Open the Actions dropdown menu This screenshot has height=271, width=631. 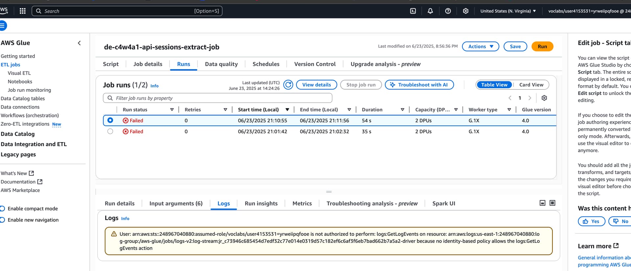point(480,47)
